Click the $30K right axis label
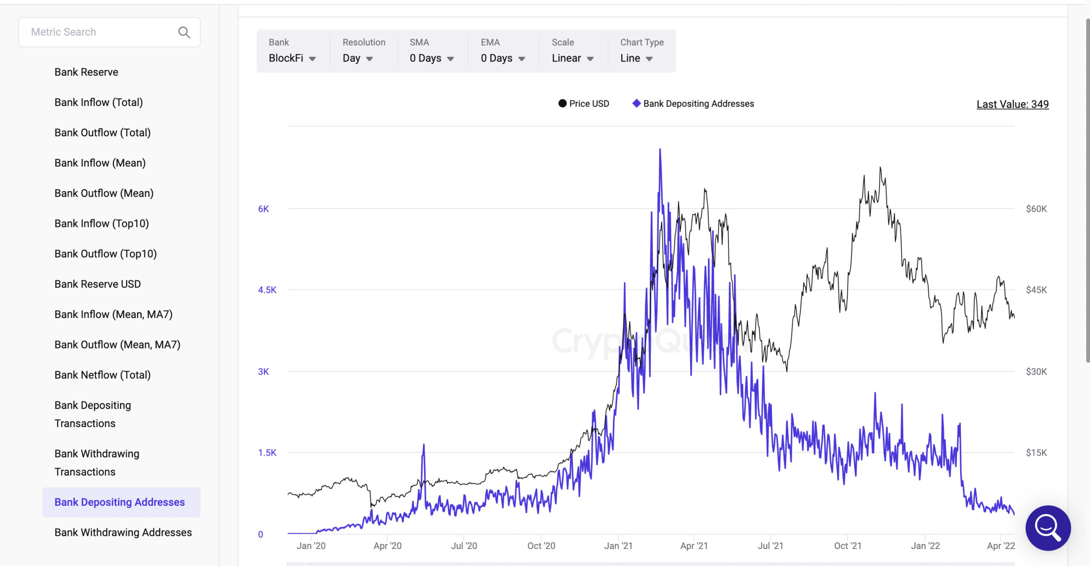 pyautogui.click(x=1036, y=371)
